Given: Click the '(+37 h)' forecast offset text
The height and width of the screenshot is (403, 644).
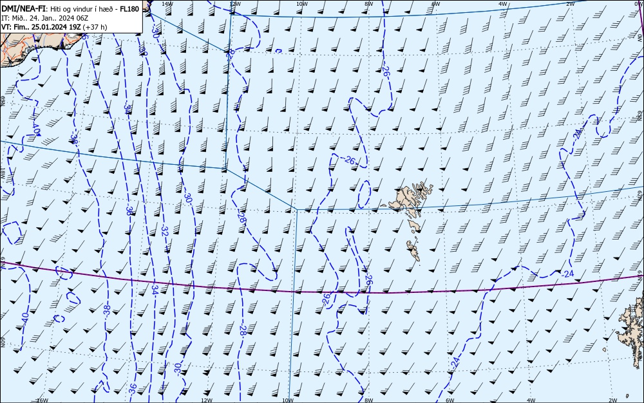Looking at the screenshot, I should pyautogui.click(x=95, y=27).
